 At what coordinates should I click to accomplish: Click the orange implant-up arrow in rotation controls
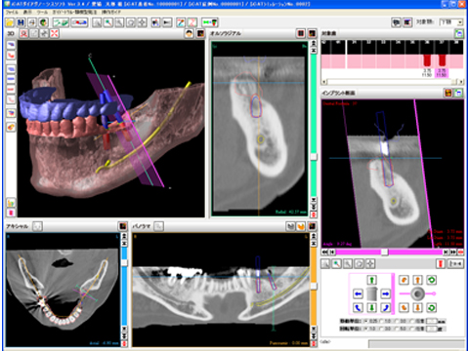[x=418, y=280]
